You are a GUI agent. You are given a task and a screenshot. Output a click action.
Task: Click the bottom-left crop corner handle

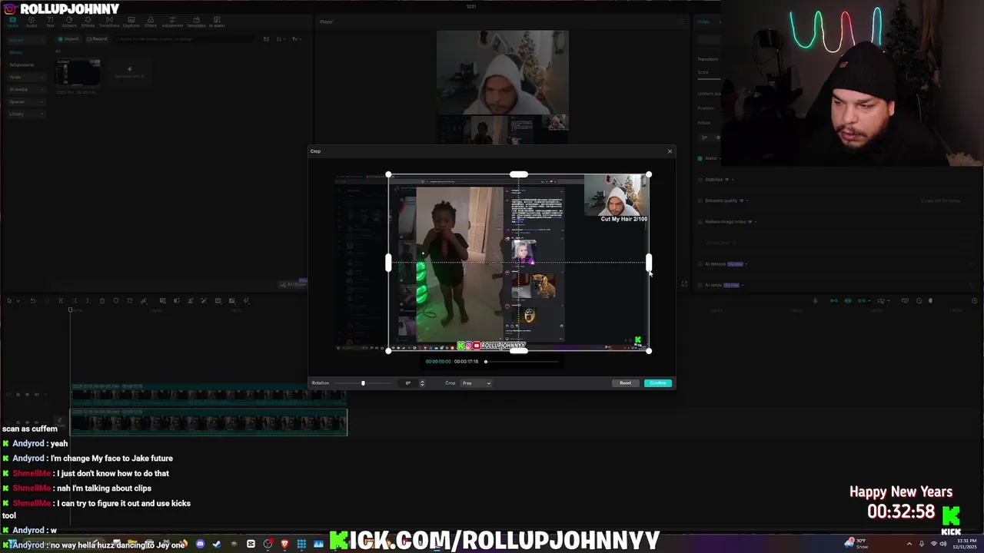388,350
